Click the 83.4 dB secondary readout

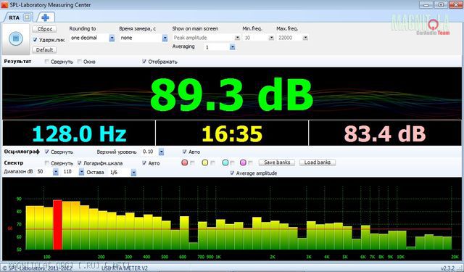(x=385, y=133)
